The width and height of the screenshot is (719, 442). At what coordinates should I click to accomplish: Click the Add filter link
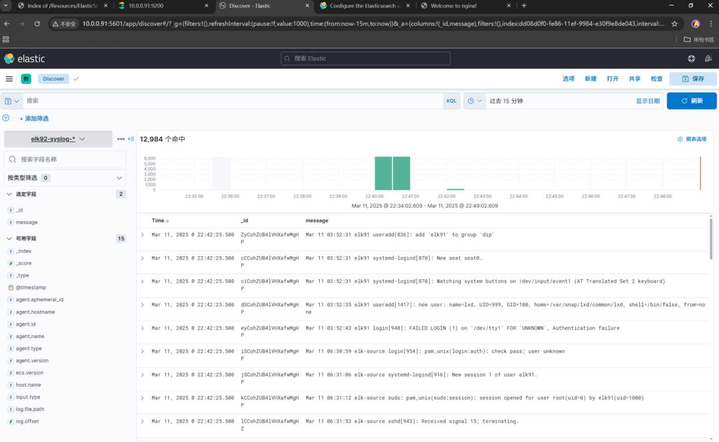34,119
